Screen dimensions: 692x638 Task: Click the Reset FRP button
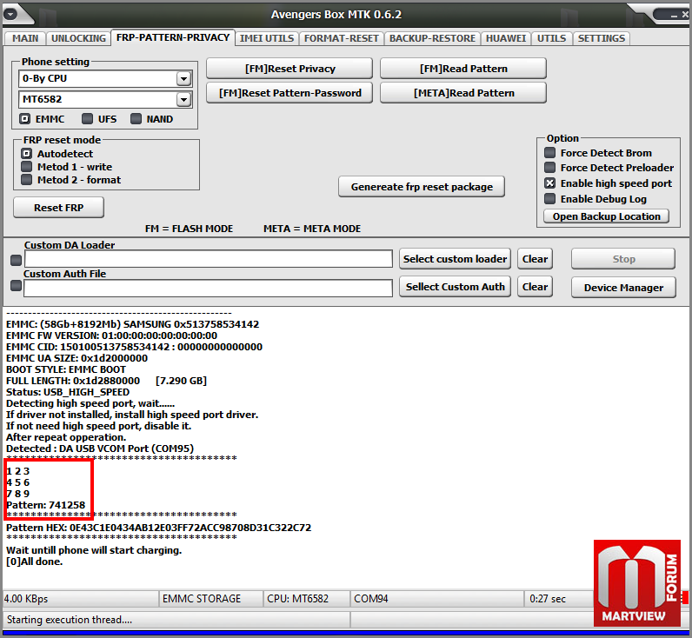[x=59, y=208]
